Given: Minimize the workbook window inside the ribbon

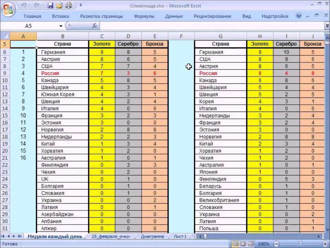Looking at the screenshot, I should click(x=307, y=16).
